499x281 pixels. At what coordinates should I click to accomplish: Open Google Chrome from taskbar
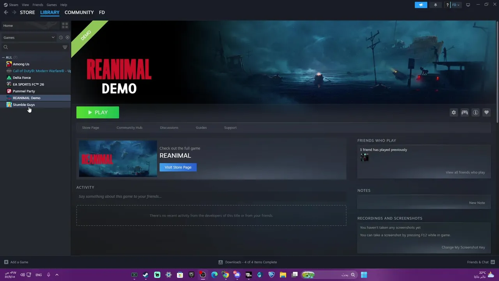point(226,275)
